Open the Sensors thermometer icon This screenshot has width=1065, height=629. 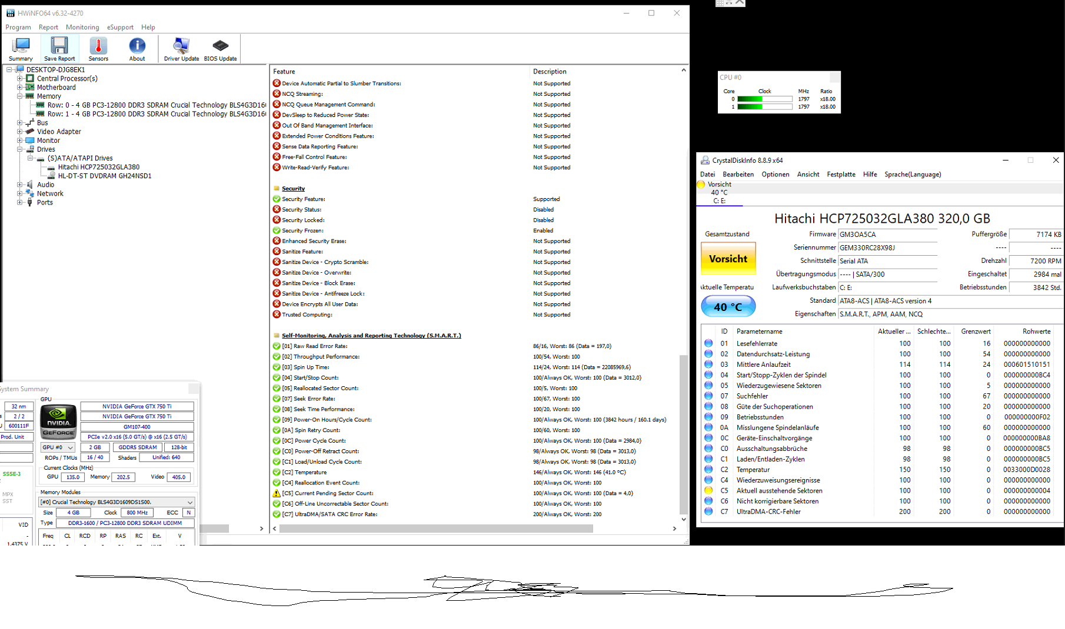tap(98, 49)
